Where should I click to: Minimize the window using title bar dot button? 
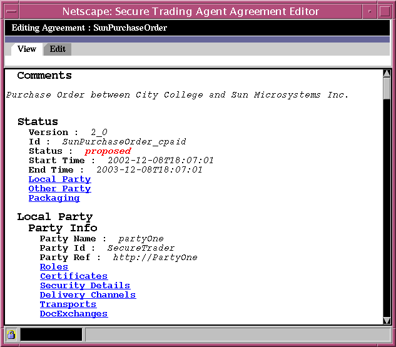click(370, 11)
